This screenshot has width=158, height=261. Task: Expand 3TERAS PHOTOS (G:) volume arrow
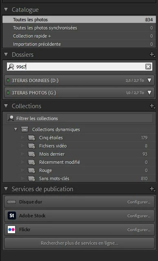coord(149,93)
